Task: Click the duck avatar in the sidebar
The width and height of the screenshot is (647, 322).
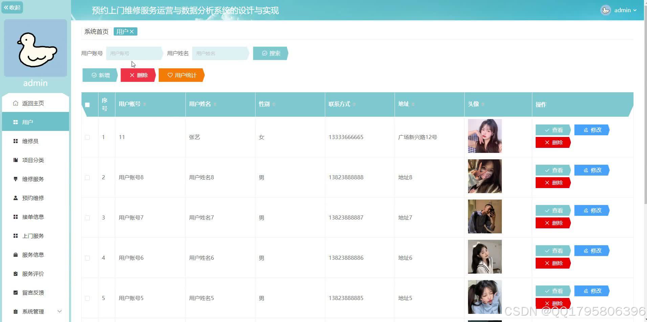Action: click(36, 48)
